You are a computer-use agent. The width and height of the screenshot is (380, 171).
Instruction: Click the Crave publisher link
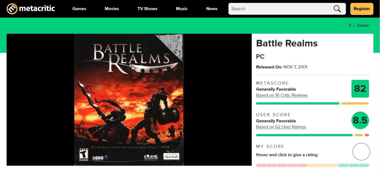coord(363,25)
